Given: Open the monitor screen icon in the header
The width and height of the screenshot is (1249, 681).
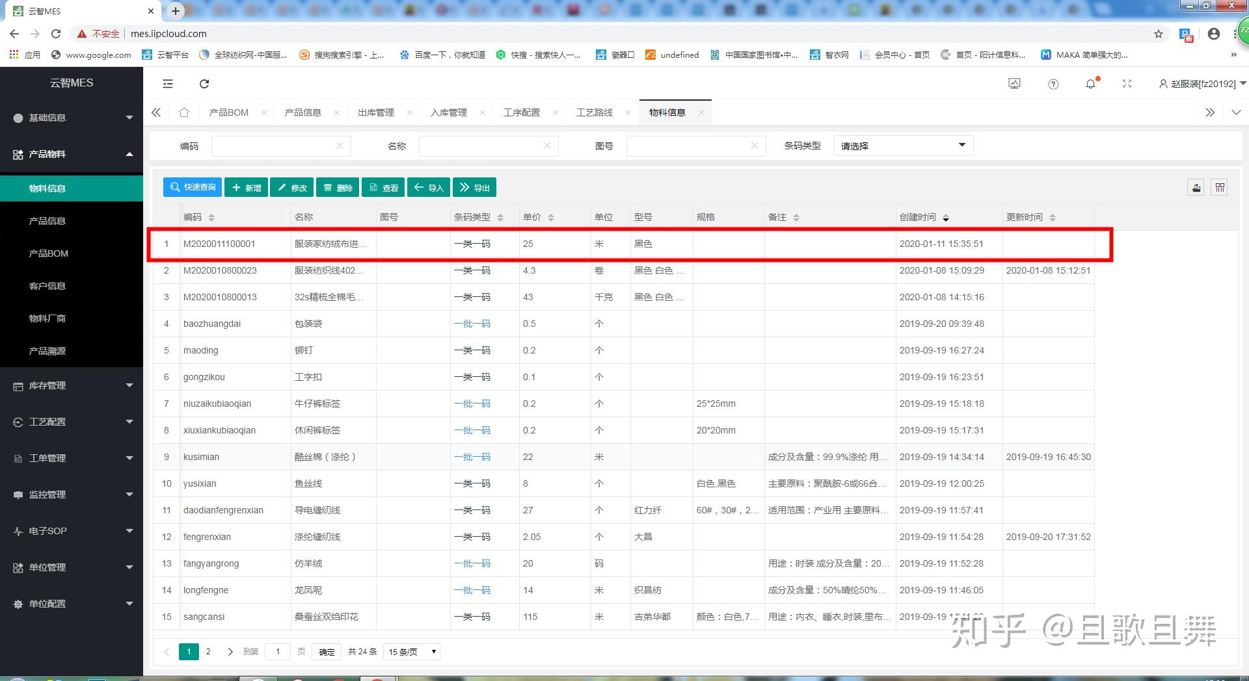Looking at the screenshot, I should pyautogui.click(x=1014, y=83).
